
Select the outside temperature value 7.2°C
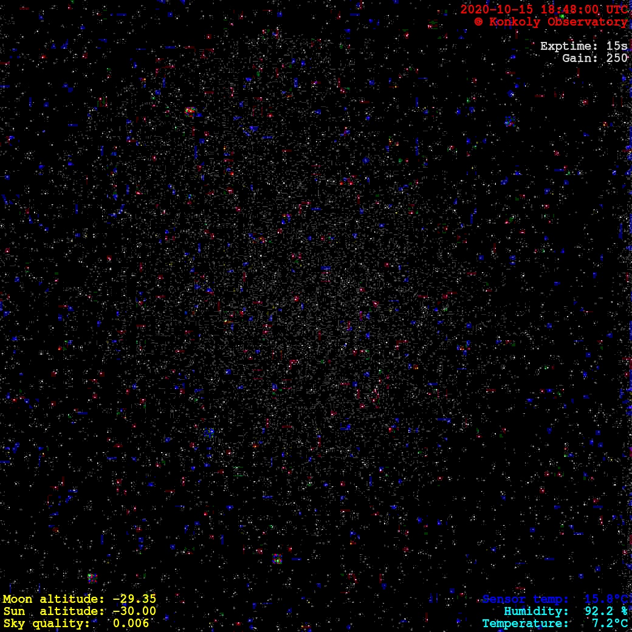coord(610,623)
